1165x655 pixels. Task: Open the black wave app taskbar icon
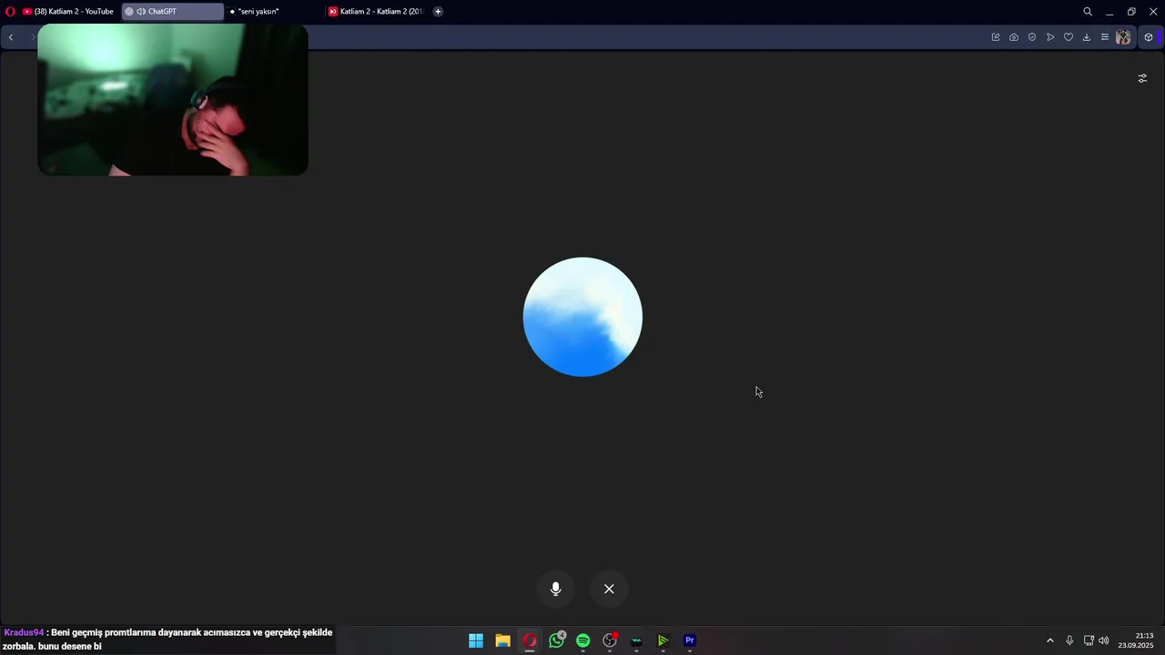pos(636,640)
